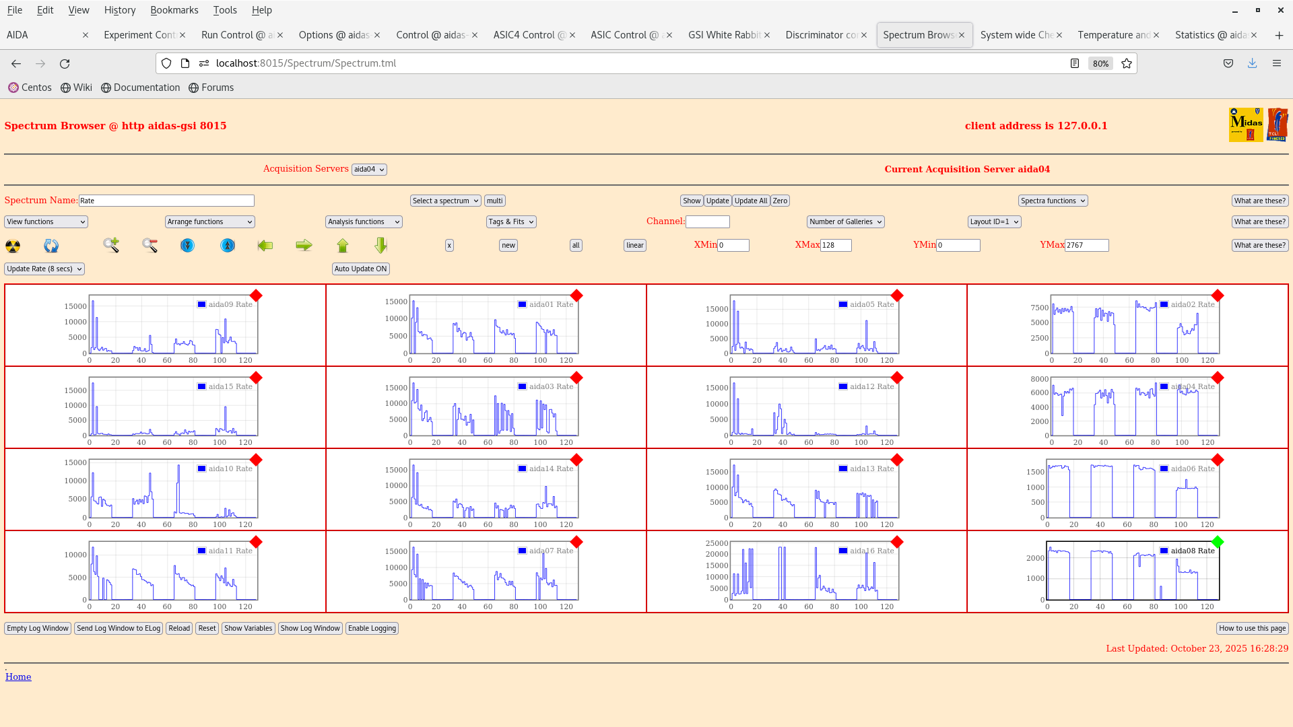Follow the Home link
Viewport: 1293px width, 727px height.
pyautogui.click(x=18, y=677)
